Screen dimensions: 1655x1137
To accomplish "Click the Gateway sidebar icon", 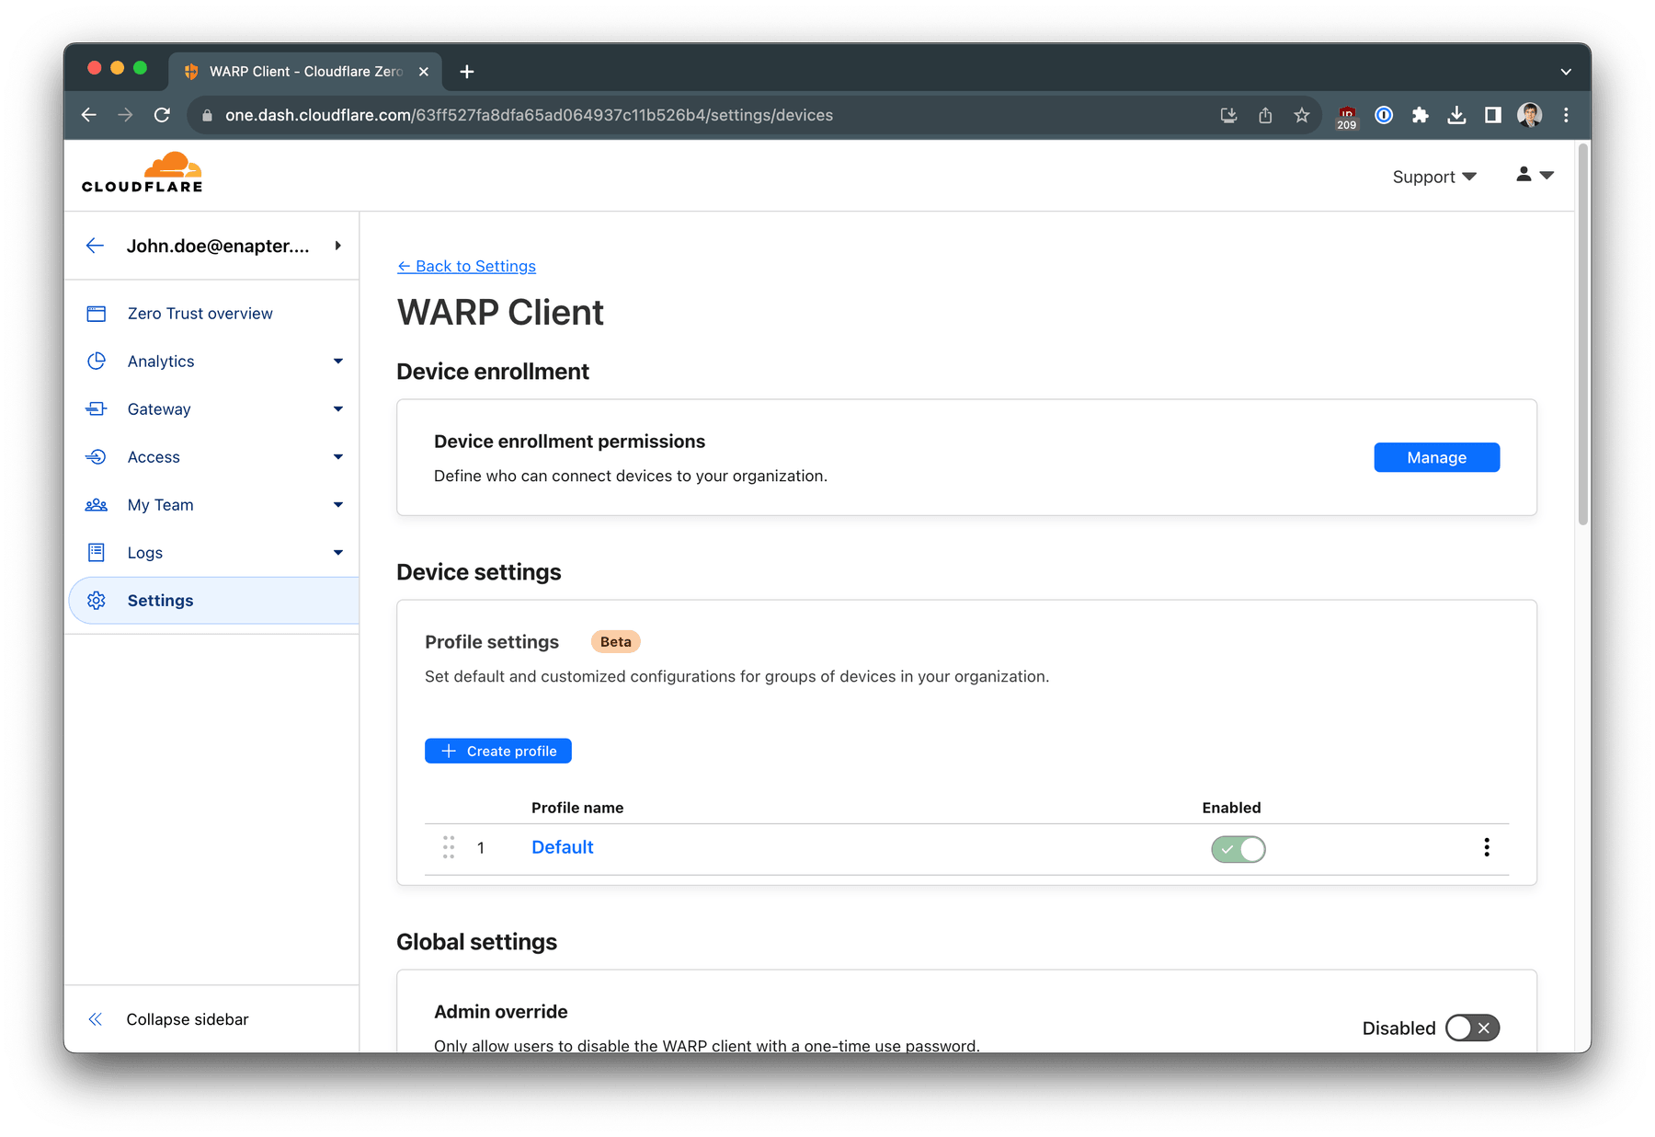I will coord(97,408).
